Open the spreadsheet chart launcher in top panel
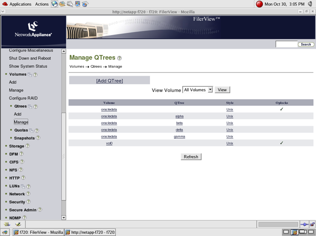This screenshot has width=316, height=236. [x=85, y=4]
